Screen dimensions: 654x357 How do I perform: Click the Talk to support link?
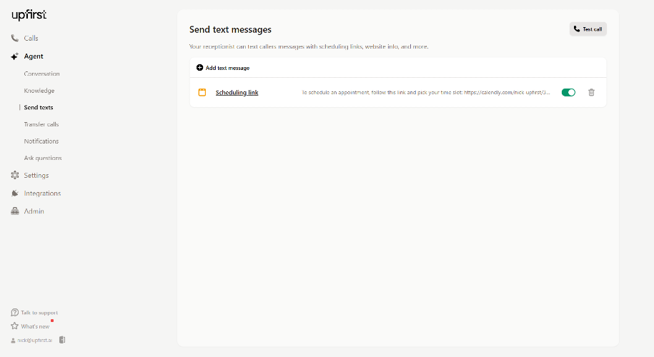pos(39,313)
